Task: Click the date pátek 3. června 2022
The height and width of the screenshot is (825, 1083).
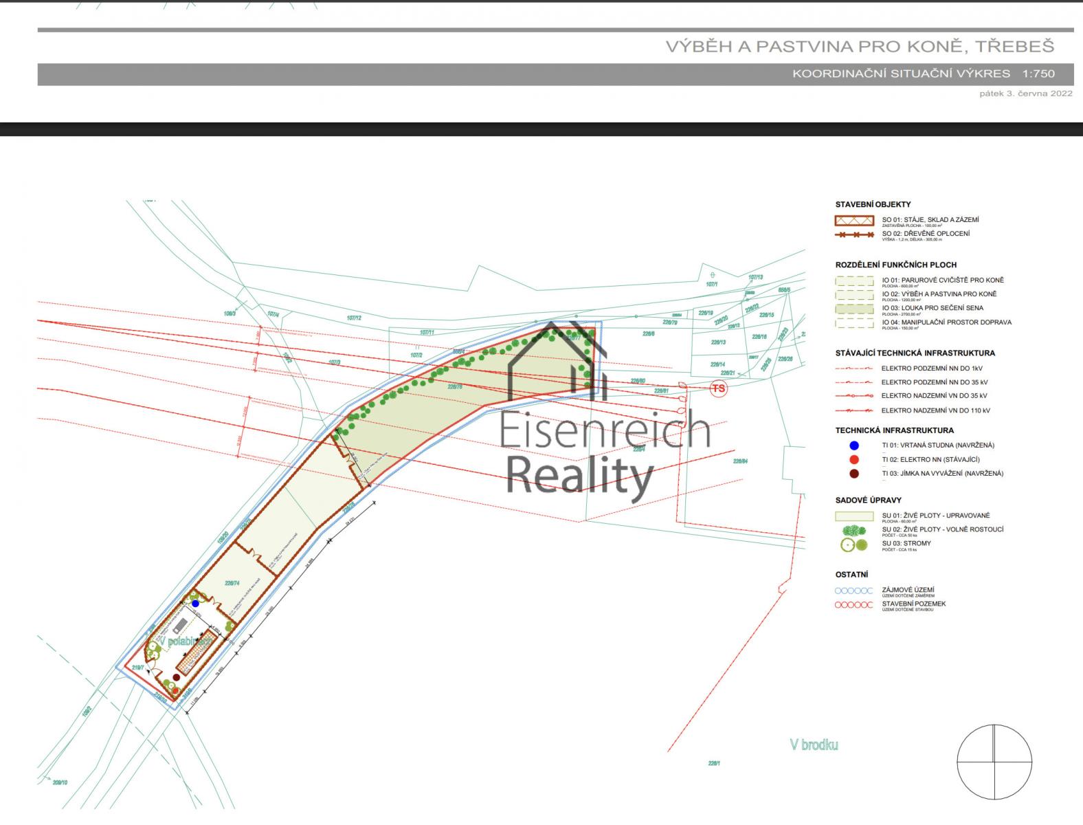Action: (1025, 94)
